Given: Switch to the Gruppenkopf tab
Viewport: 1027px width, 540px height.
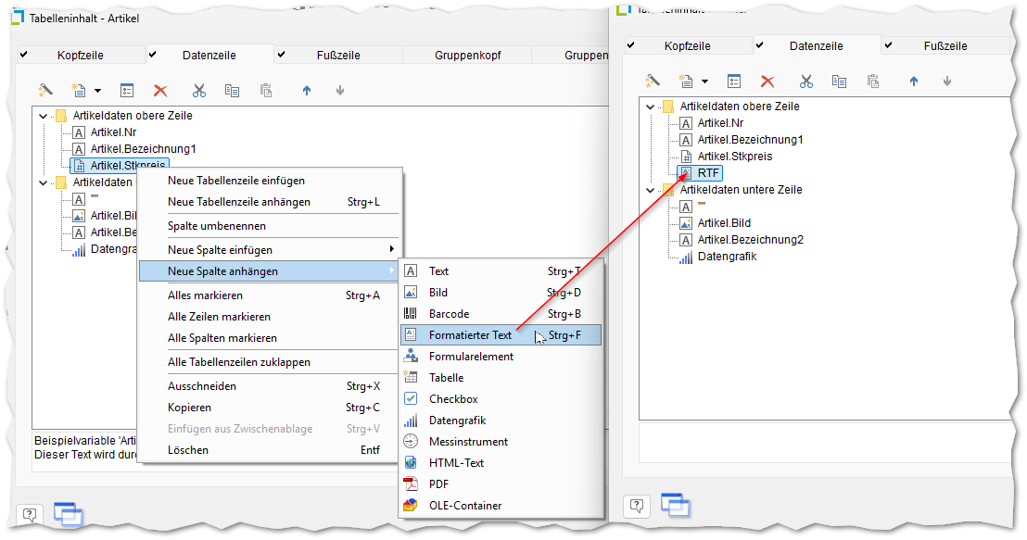Looking at the screenshot, I should point(467,56).
